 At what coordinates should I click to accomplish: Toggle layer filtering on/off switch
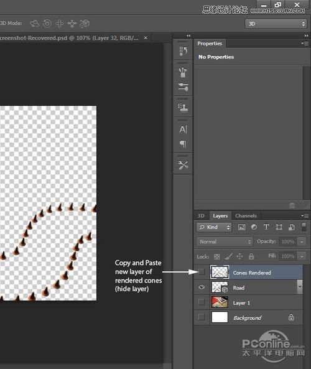point(304,227)
